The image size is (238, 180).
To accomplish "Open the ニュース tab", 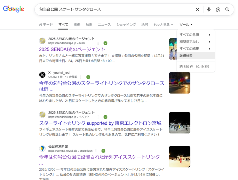I will [x=104, y=25].
